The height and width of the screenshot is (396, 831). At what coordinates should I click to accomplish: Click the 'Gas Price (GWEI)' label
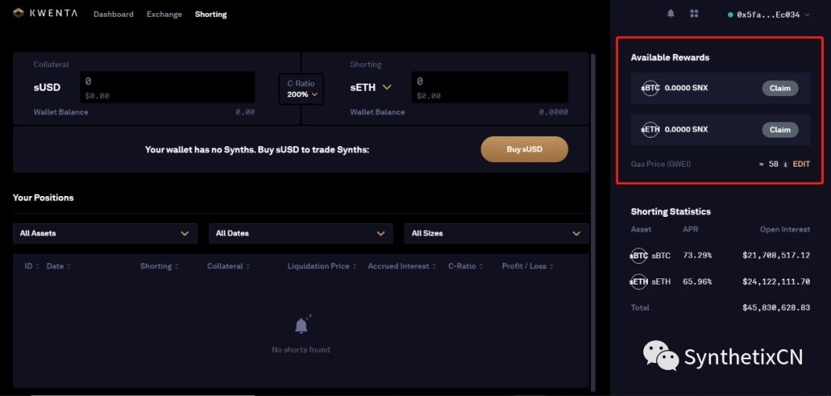click(x=661, y=164)
